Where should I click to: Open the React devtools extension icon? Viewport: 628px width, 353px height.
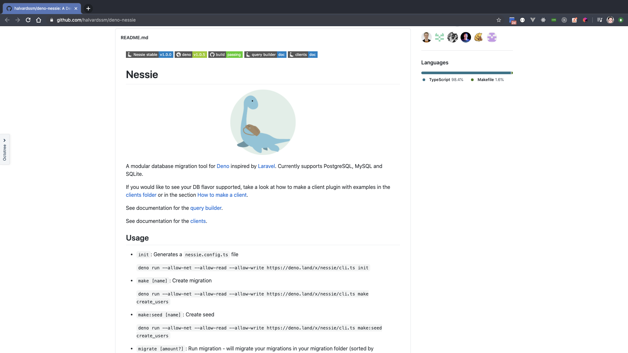tap(543, 20)
